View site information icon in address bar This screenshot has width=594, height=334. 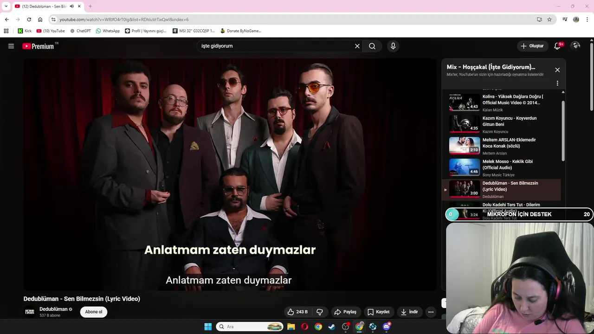[53, 19]
